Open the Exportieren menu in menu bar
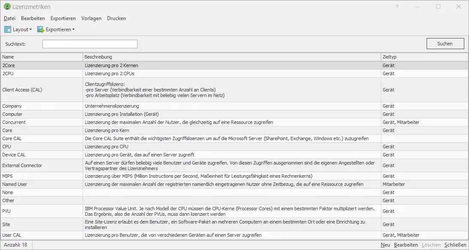469x250 pixels. point(63,18)
